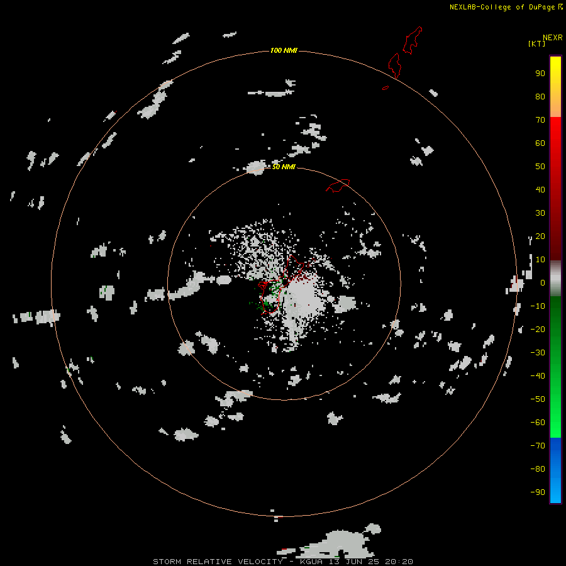Click the red island outline on the 50 NMI ring

coord(338,186)
